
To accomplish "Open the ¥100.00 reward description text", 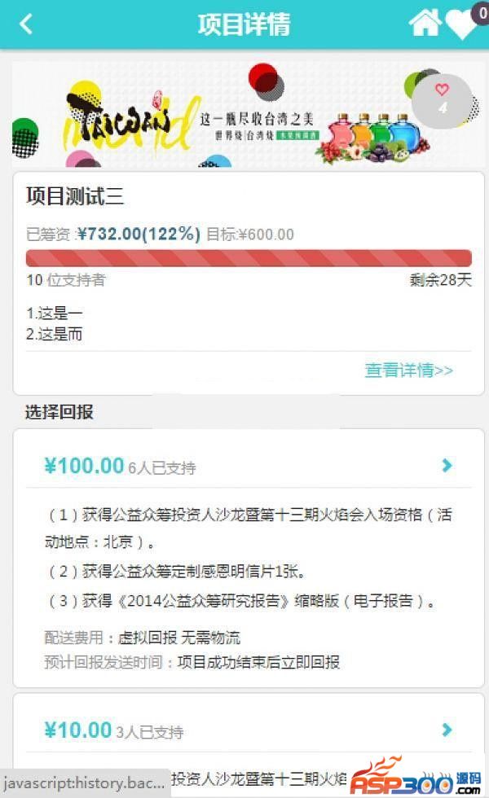I will pos(249,558).
